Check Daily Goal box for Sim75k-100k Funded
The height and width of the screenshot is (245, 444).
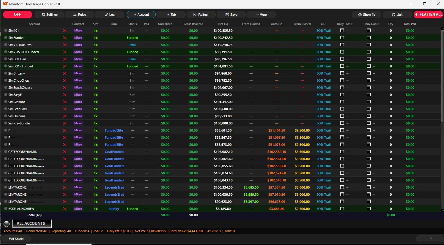pos(369,52)
